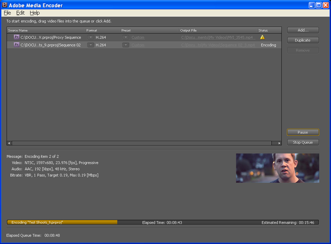Click the Premiere icon for Sequence 02 row

tap(16, 45)
